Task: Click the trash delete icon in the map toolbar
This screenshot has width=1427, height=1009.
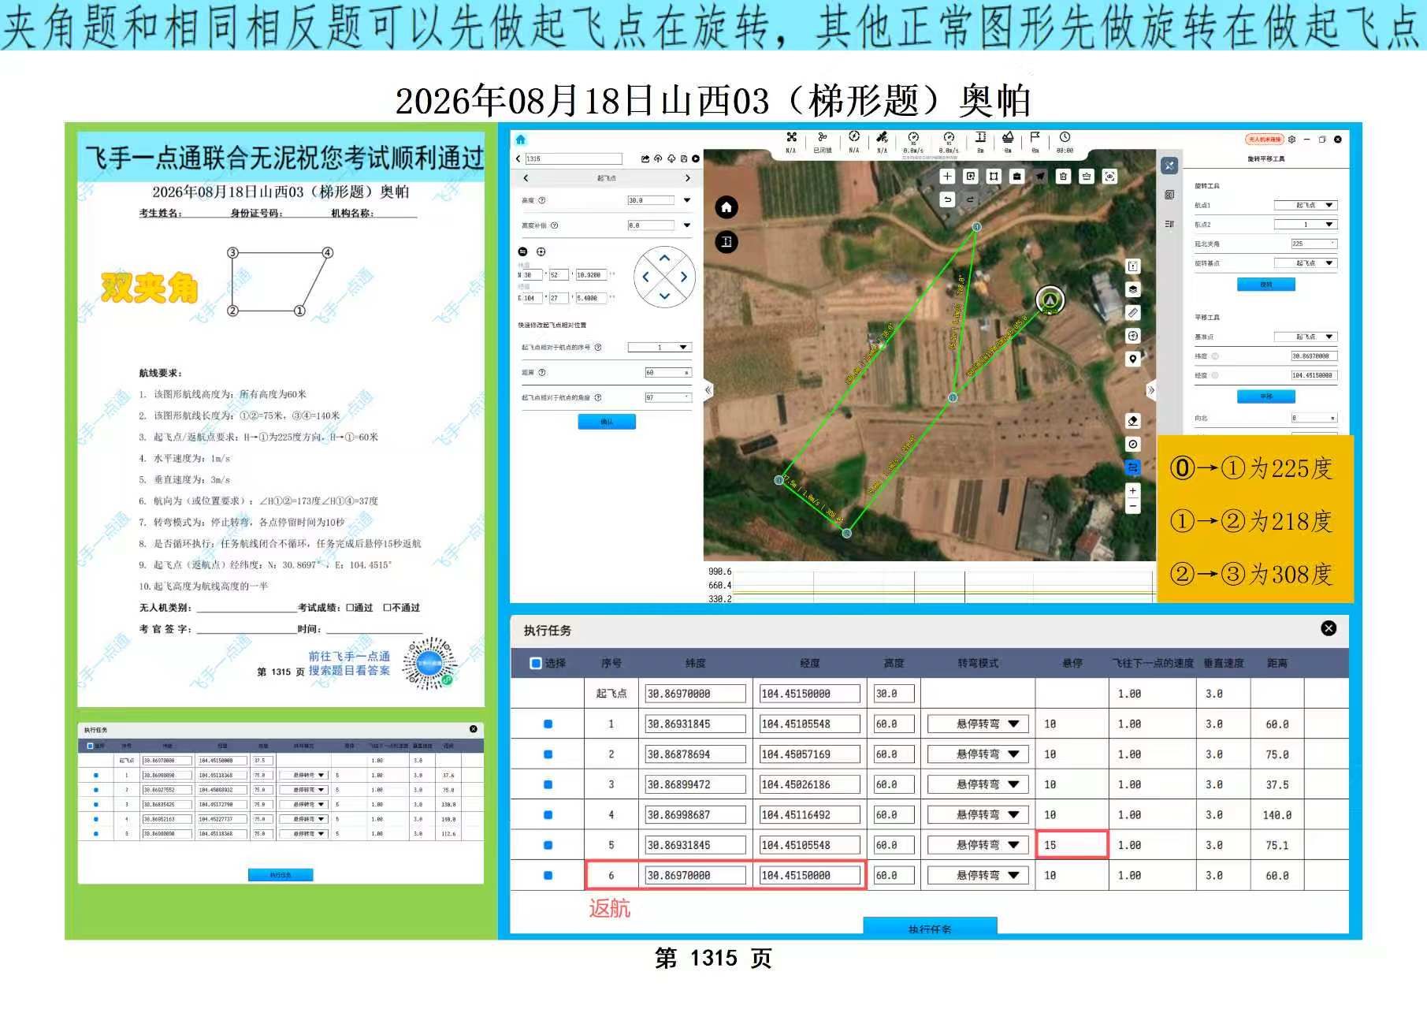Action: pyautogui.click(x=1063, y=177)
